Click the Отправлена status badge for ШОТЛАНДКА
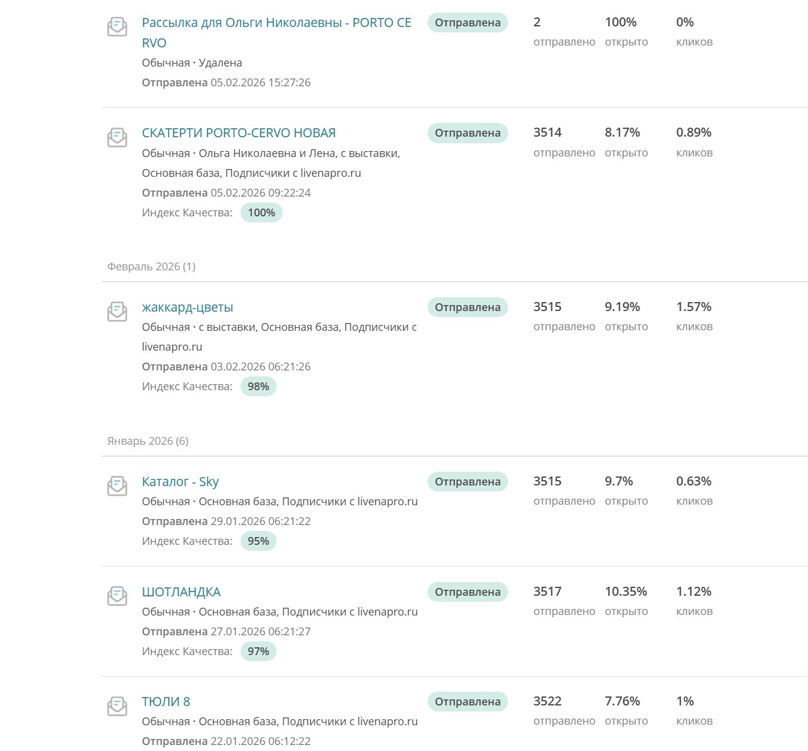808x751 pixels. 467,592
